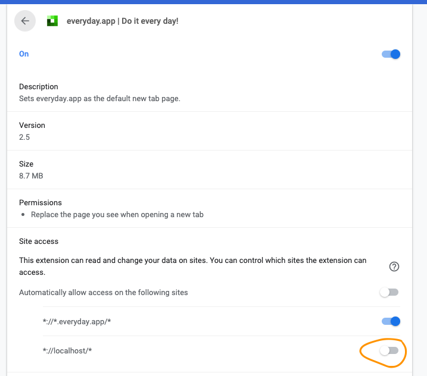Click the Version heading

(32, 125)
